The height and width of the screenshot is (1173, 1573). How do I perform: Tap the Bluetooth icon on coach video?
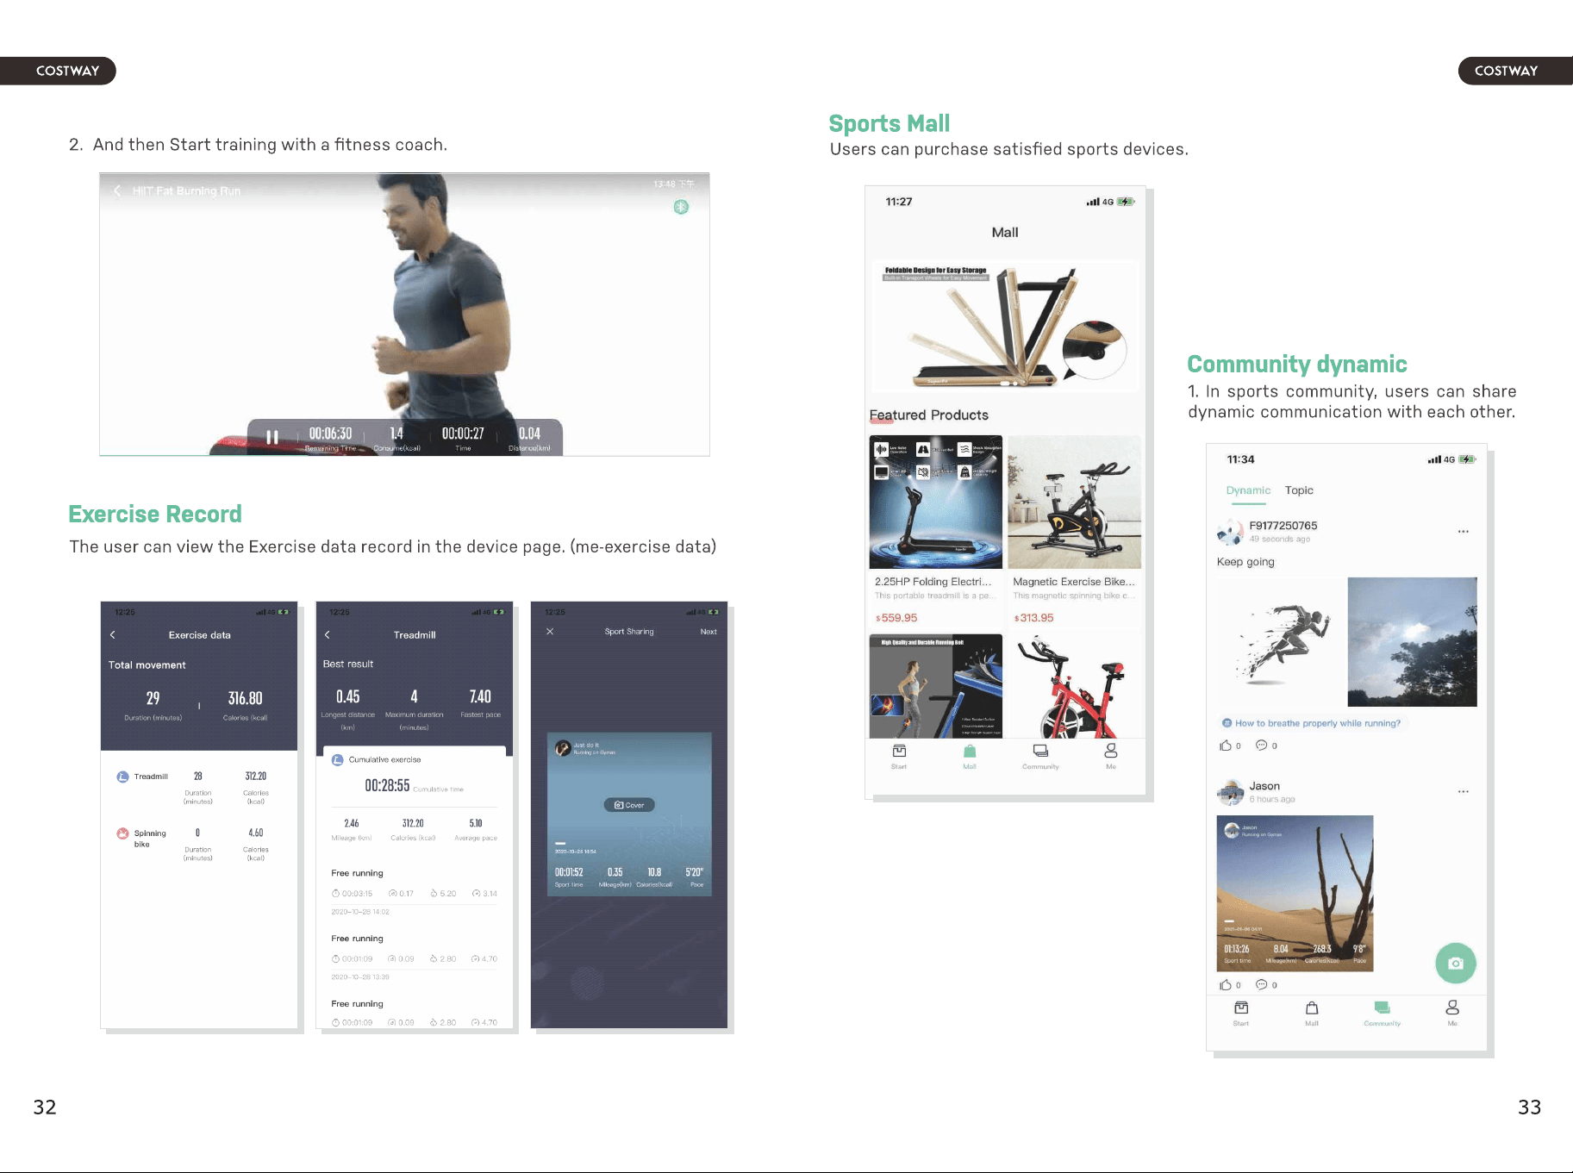pyautogui.click(x=681, y=207)
